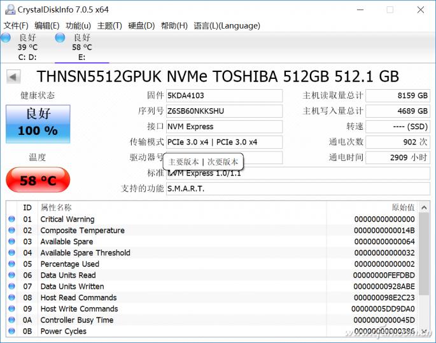The image size is (436, 343).
Task: Click the status dot for Power Cycles
Action: (x=11, y=331)
